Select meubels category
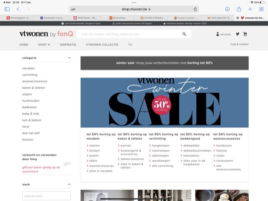The width and height of the screenshot is (268, 201). click(28, 68)
